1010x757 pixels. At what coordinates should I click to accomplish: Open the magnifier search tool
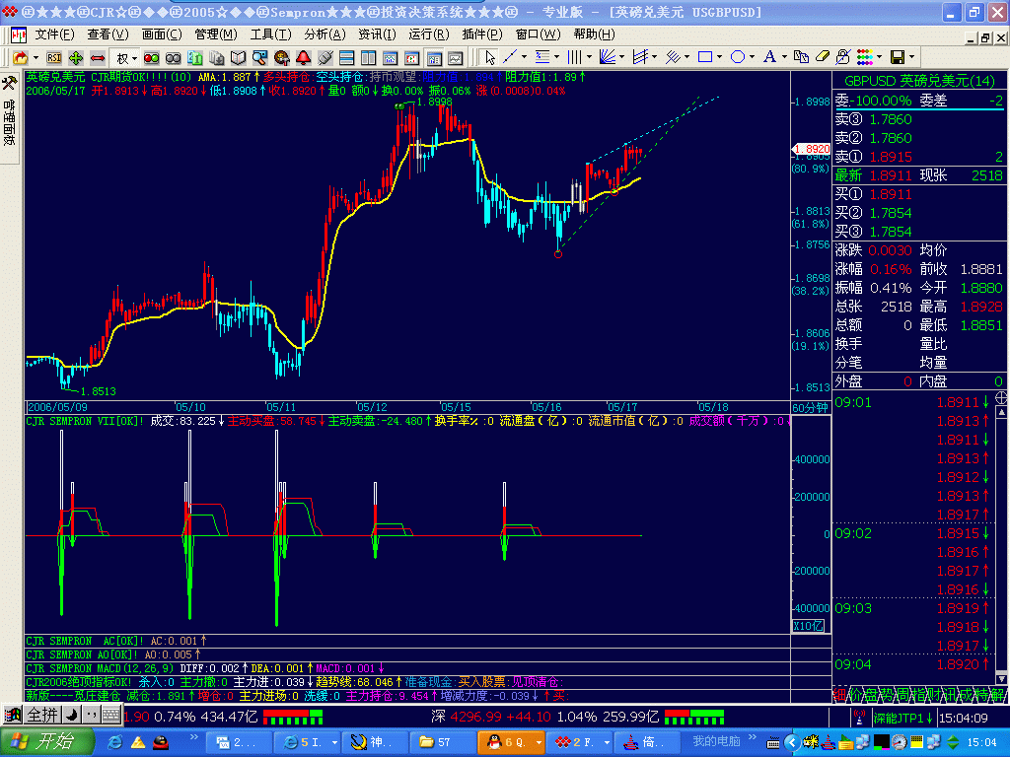259,58
